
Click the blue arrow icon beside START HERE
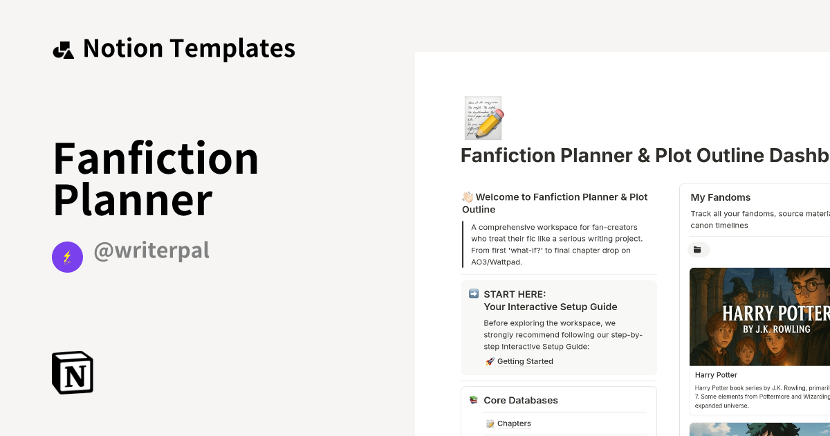pos(473,294)
